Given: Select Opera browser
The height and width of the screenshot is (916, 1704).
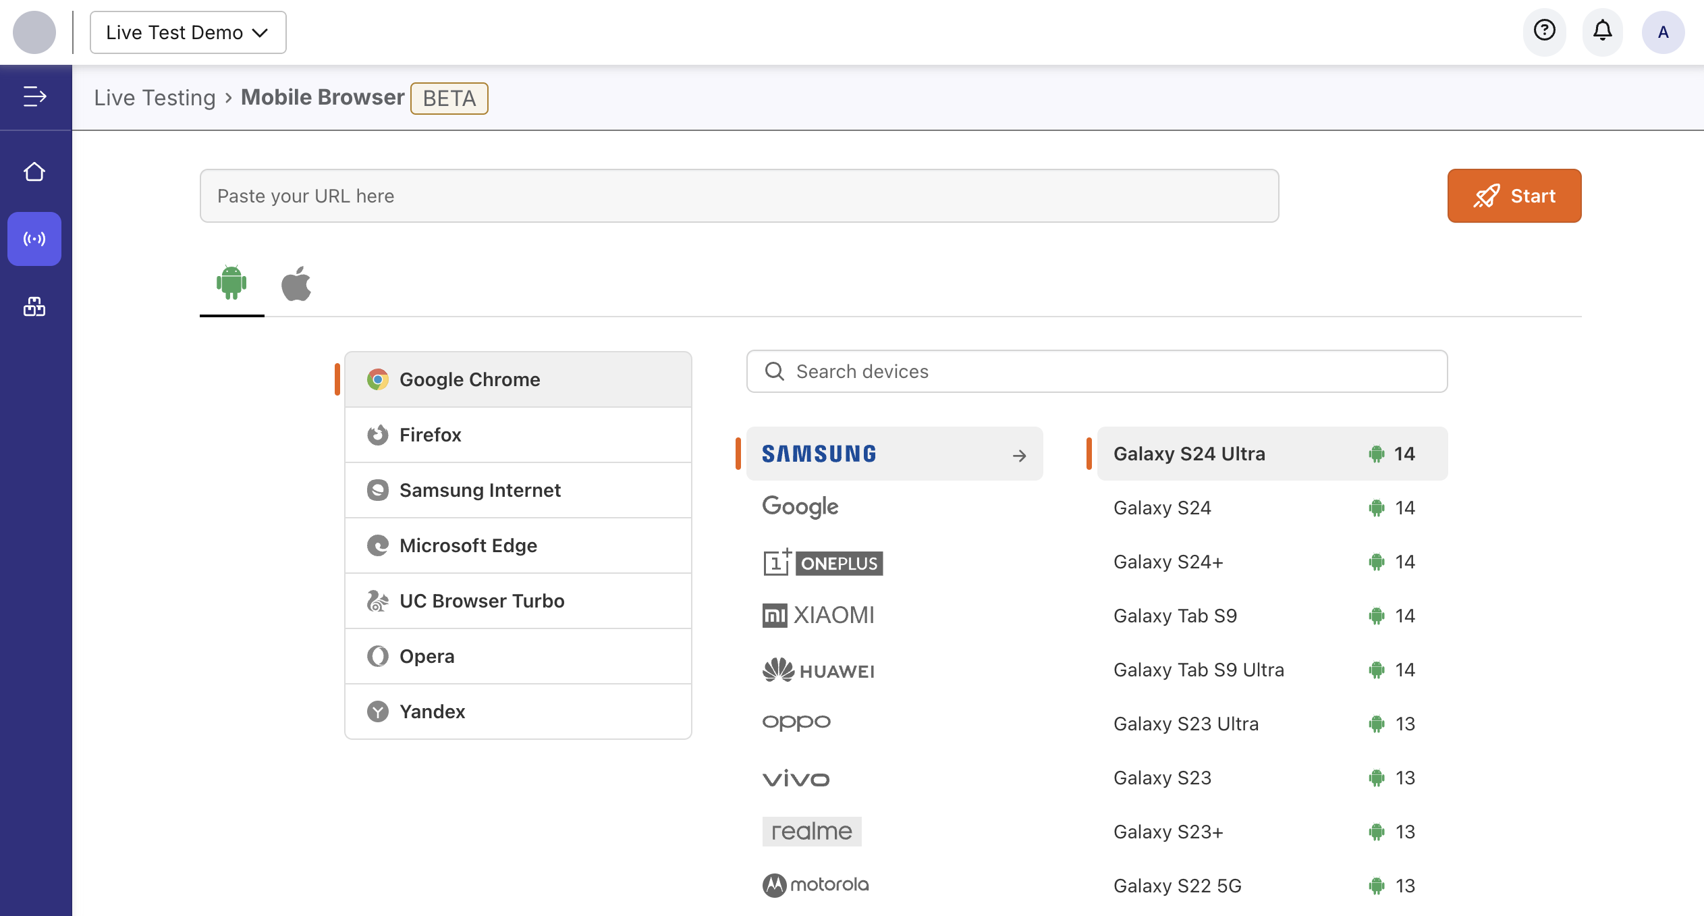Looking at the screenshot, I should (518, 656).
